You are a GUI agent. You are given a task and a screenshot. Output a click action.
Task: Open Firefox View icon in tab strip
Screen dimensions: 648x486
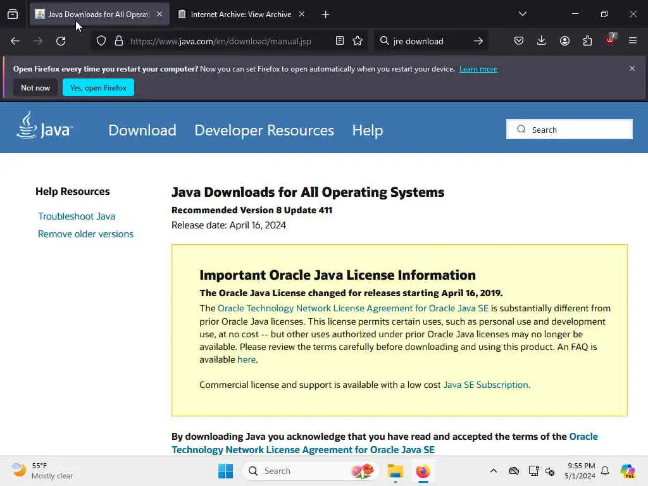[x=13, y=15]
